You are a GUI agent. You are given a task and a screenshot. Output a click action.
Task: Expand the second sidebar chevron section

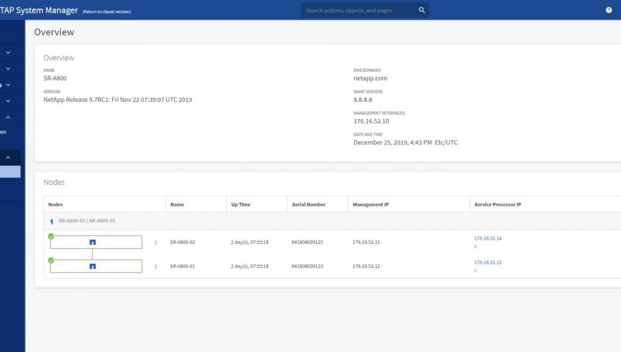(8, 68)
